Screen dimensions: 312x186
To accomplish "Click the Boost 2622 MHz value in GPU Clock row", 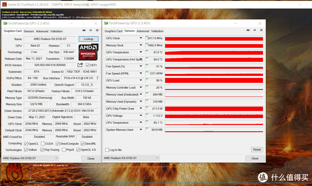I will tap(90, 124).
